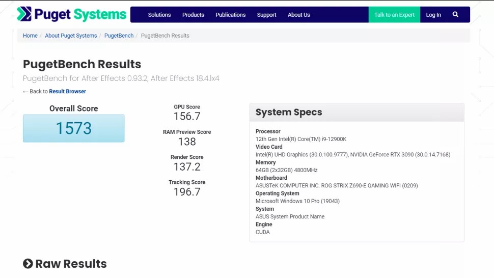Open the Support menu
The image size is (494, 278).
(266, 15)
